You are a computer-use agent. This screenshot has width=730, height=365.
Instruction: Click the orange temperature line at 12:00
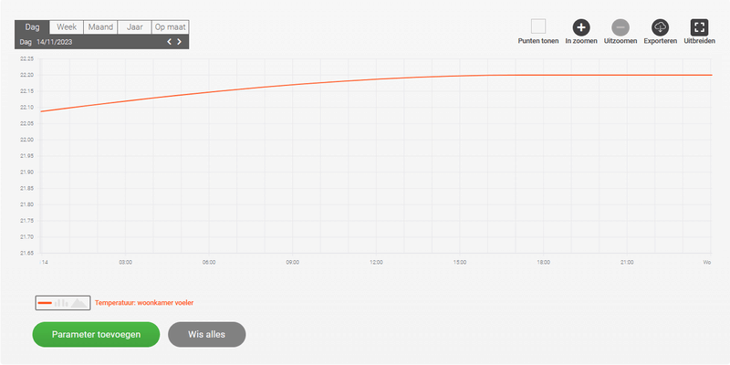[x=376, y=79]
